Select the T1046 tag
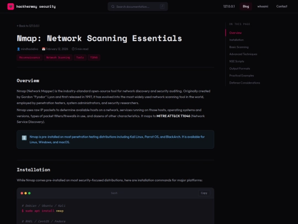The height and width of the screenshot is (224, 298). point(94,58)
